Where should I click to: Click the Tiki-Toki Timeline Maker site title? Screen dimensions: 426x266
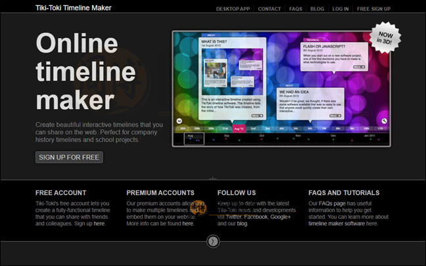click(x=74, y=8)
